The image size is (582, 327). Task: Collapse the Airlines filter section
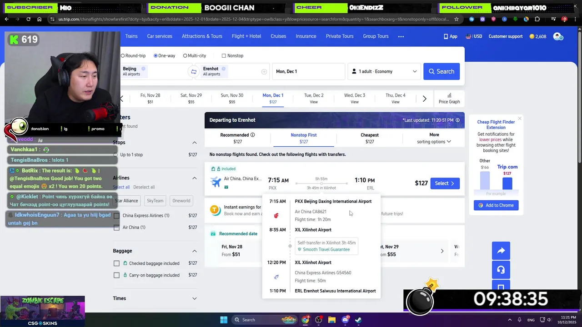tap(195, 178)
